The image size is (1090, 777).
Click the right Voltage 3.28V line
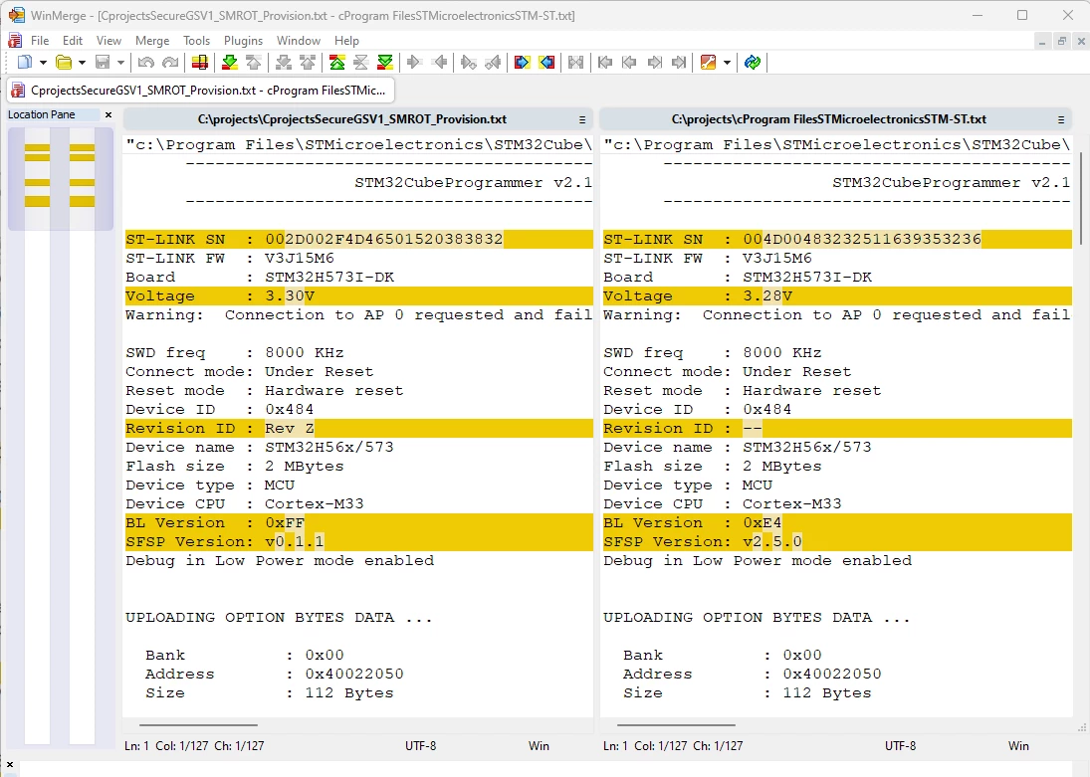[837, 296]
